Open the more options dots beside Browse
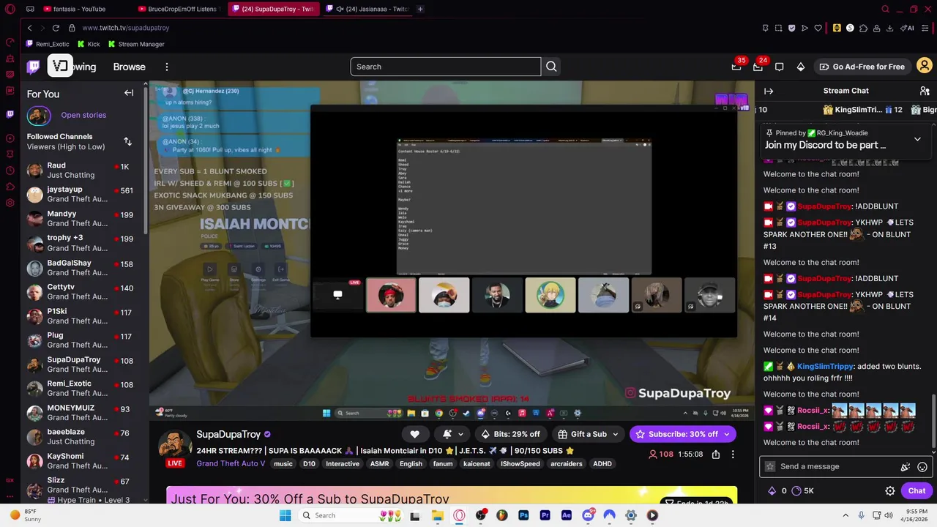937x527 pixels. click(167, 67)
